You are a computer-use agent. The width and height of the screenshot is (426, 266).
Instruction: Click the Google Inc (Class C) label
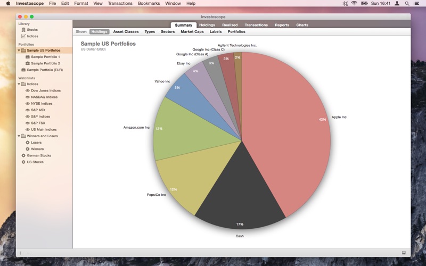(x=208, y=49)
